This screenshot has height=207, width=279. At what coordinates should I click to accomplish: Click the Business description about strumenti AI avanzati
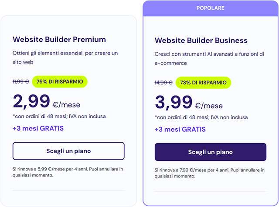tap(209, 58)
